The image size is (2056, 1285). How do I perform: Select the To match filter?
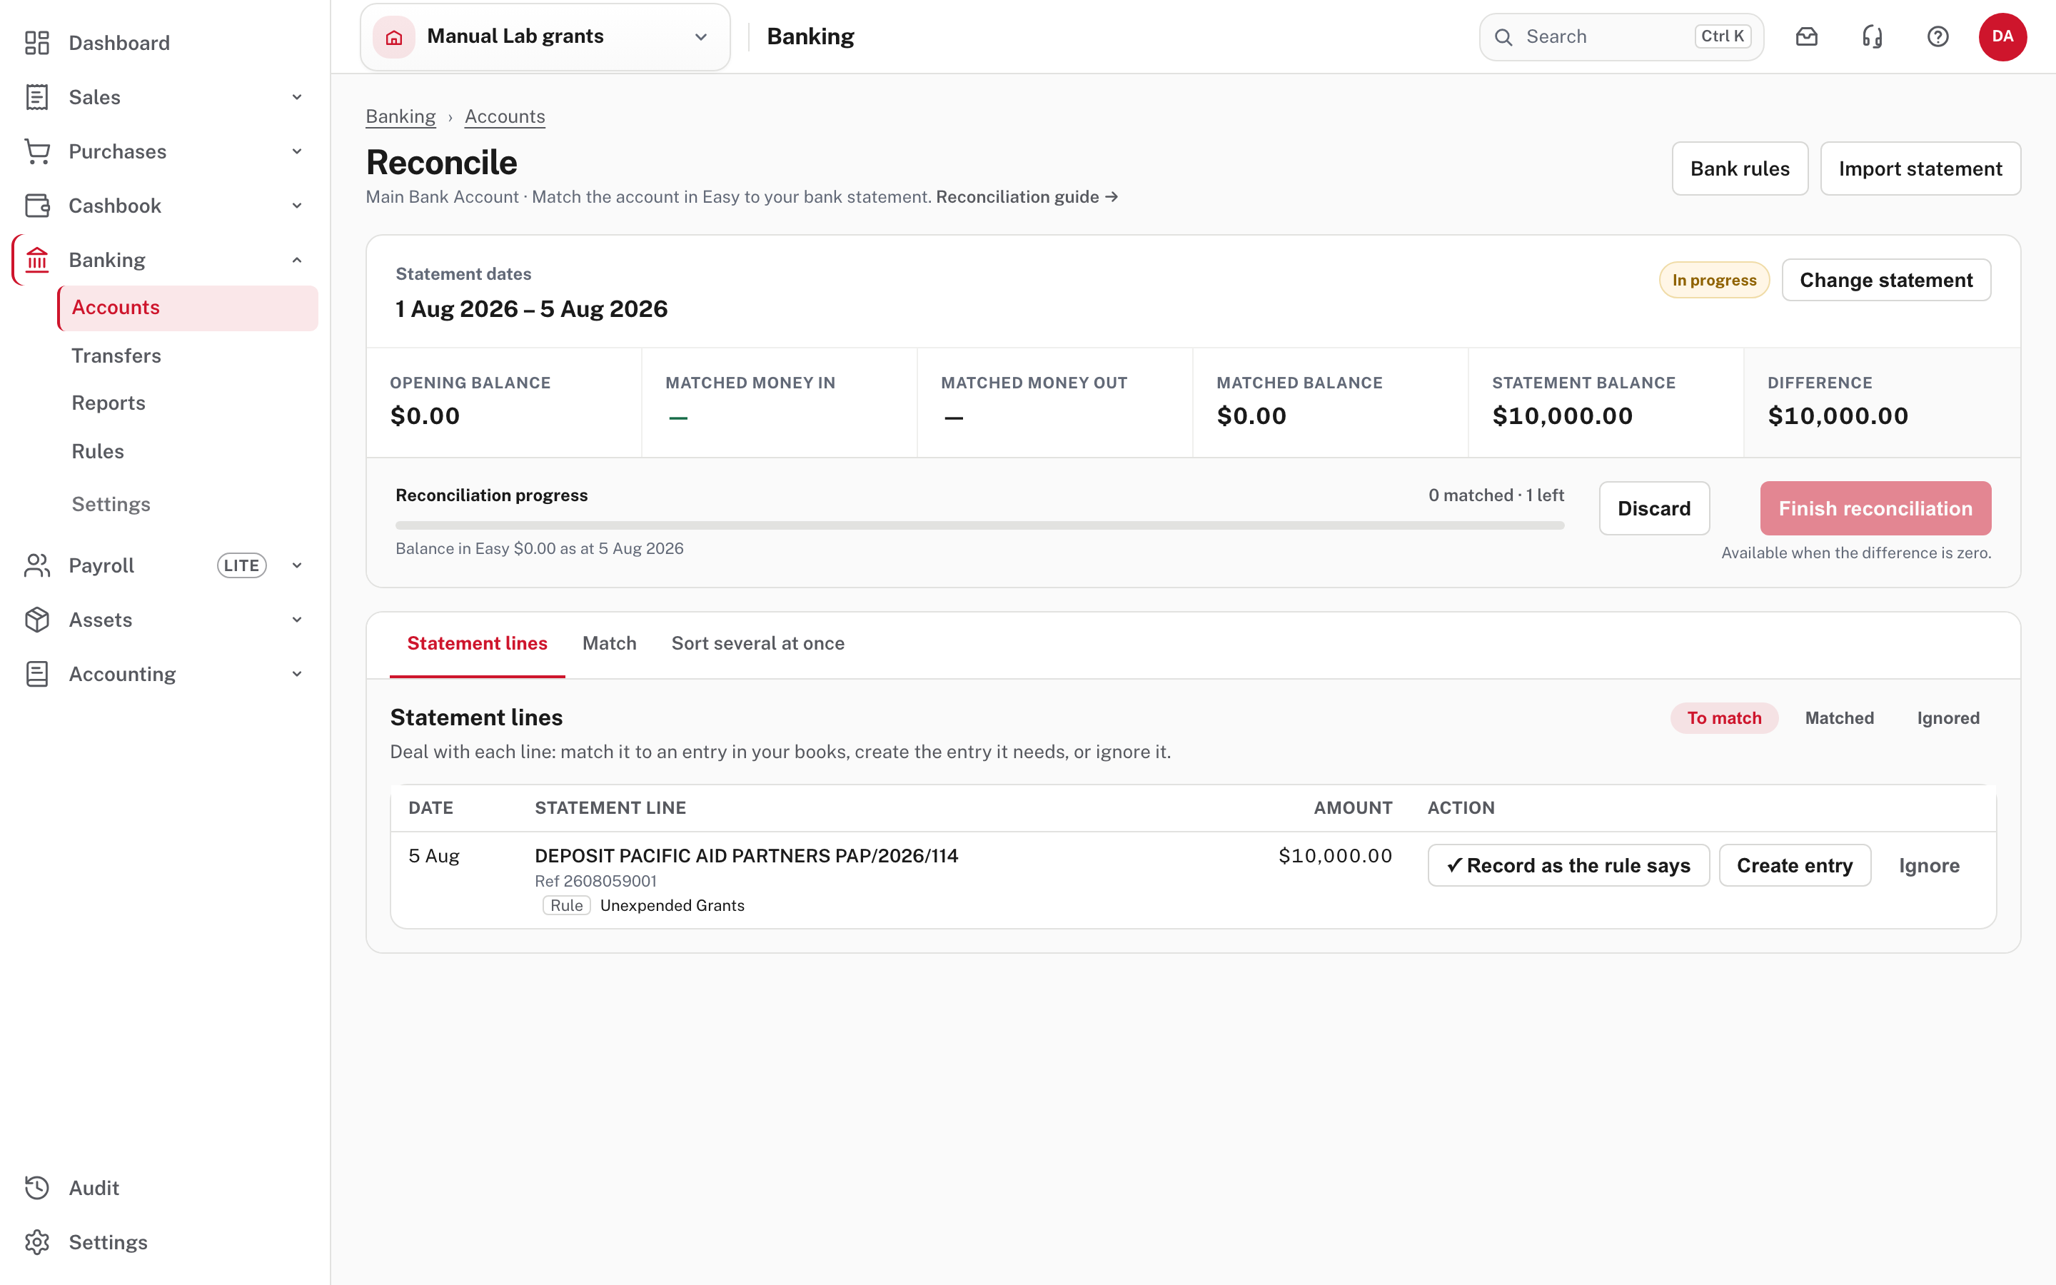[x=1724, y=718]
